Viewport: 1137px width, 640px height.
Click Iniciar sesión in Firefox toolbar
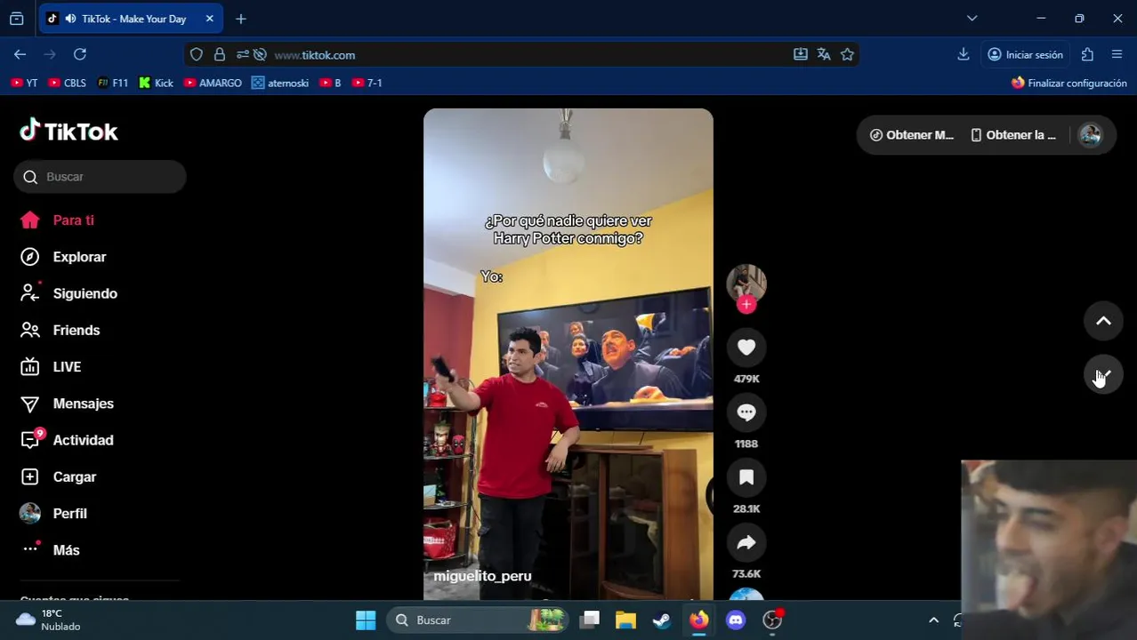1025,54
